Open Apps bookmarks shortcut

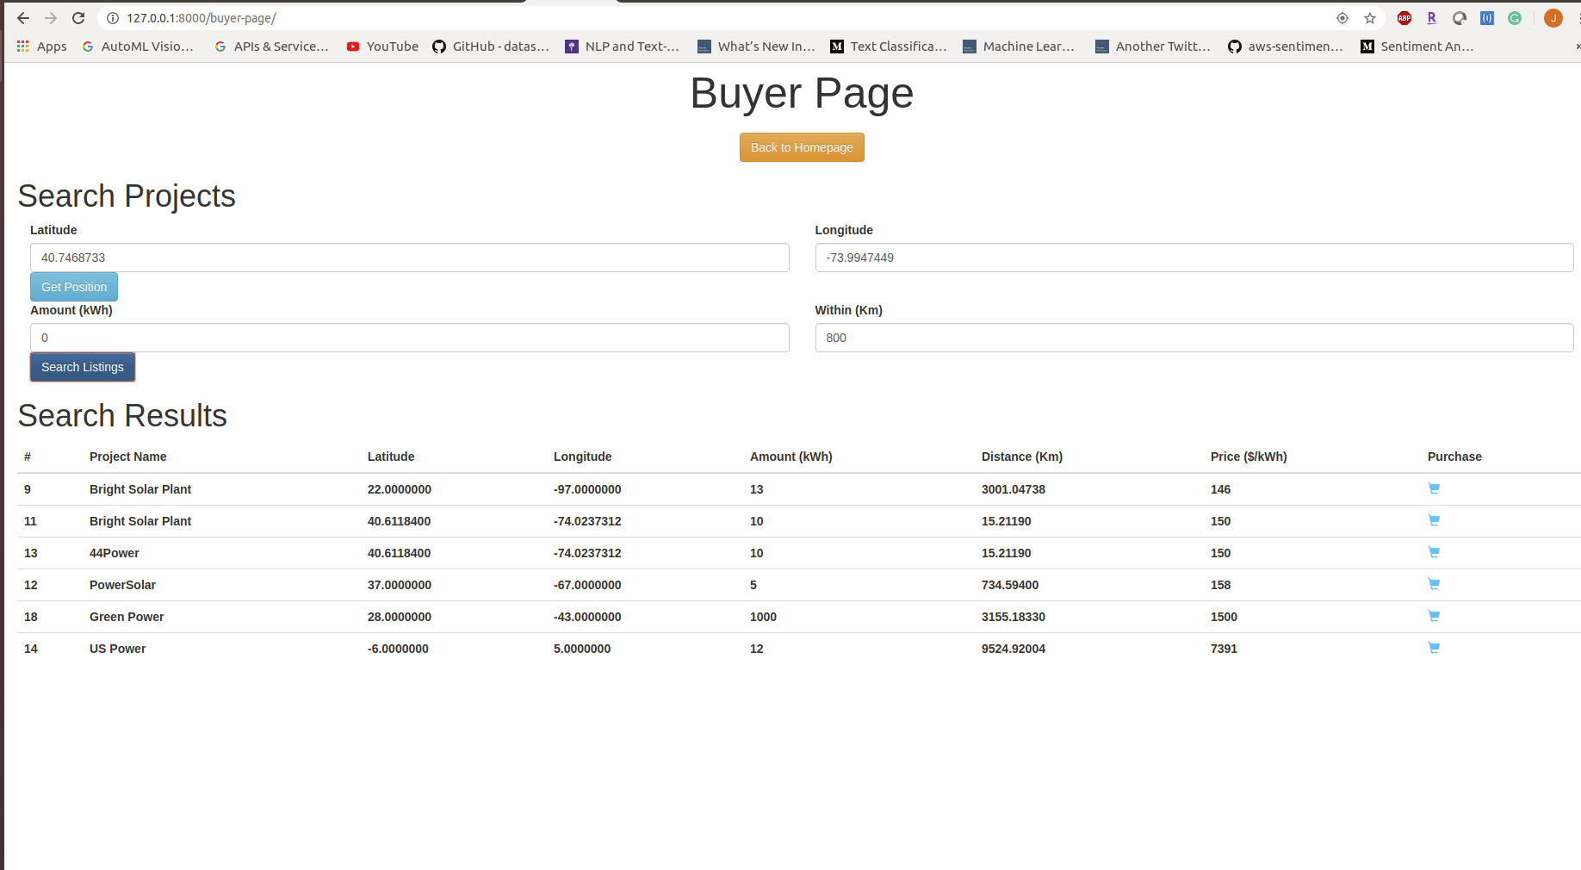(x=41, y=47)
